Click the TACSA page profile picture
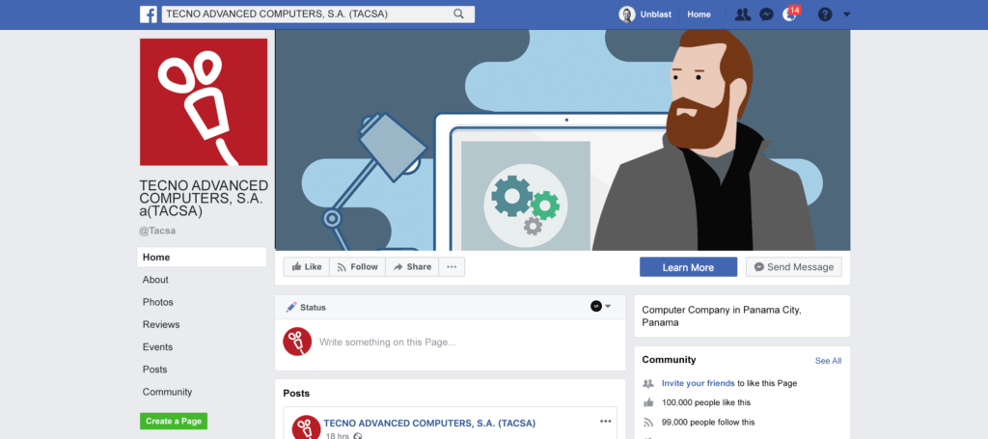Image resolution: width=988 pixels, height=439 pixels. click(204, 102)
